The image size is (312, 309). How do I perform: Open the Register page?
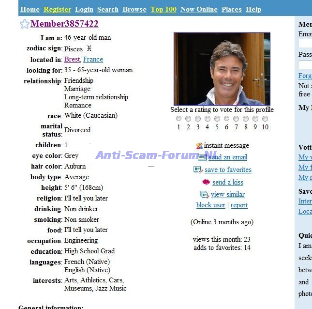(57, 9)
